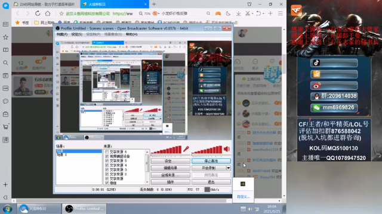Enable the 文字来源 6 source checkbox

click(x=107, y=152)
